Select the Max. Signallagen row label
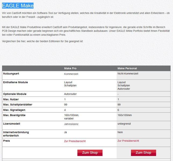 click(x=14, y=110)
